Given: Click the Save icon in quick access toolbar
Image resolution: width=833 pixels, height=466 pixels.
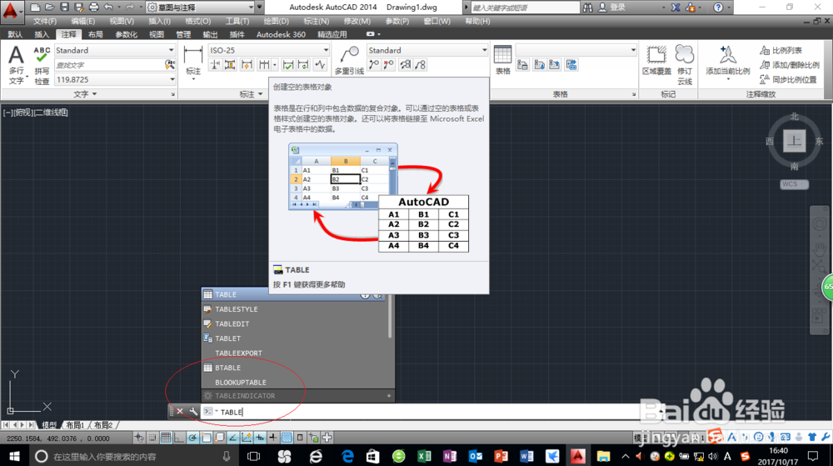Looking at the screenshot, I should tap(64, 7).
